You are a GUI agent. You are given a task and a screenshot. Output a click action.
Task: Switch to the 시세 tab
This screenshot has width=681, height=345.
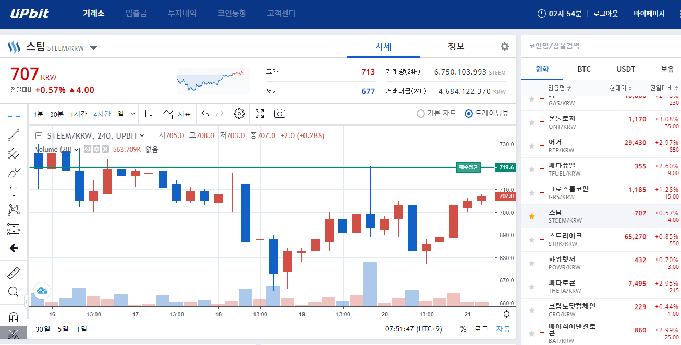pos(383,46)
